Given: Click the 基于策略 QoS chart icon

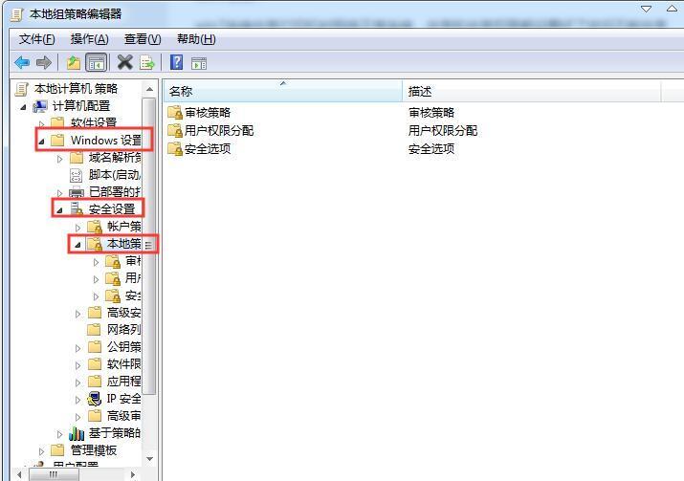Looking at the screenshot, I should (x=77, y=433).
